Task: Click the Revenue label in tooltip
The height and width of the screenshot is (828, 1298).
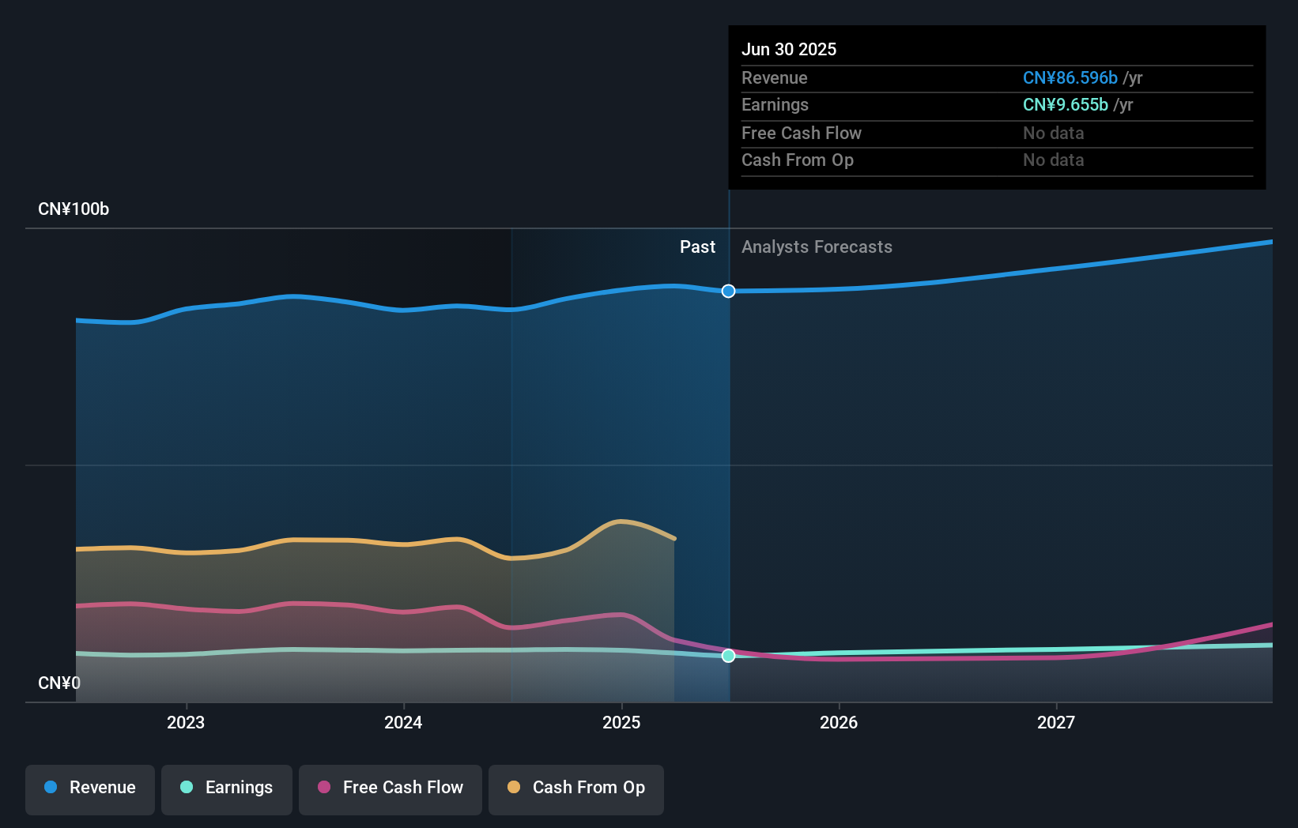Action: pyautogui.click(x=775, y=77)
